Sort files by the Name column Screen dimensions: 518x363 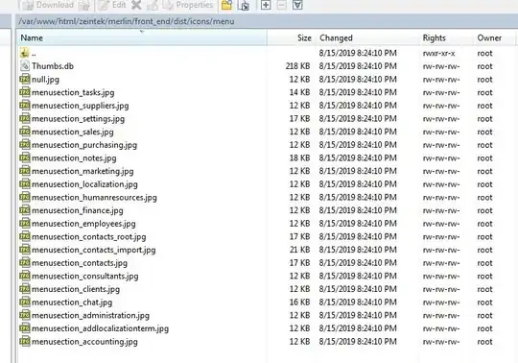pos(142,38)
